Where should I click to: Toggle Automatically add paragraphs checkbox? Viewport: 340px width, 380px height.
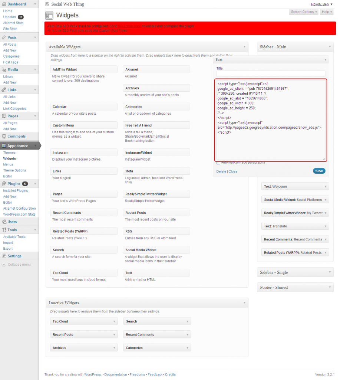(218, 163)
